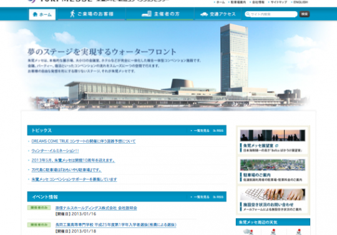This screenshot has height=235, width=337.
Task: View the full list in the イベント情報 header
Action: point(200,197)
